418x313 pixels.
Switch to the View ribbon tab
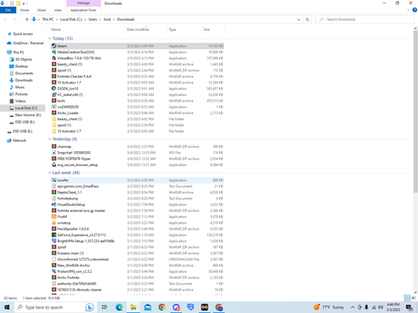pyautogui.click(x=58, y=10)
